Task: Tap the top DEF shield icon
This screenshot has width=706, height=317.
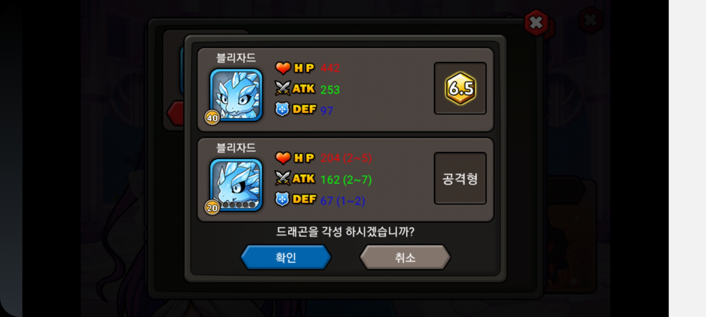Action: coord(282,109)
